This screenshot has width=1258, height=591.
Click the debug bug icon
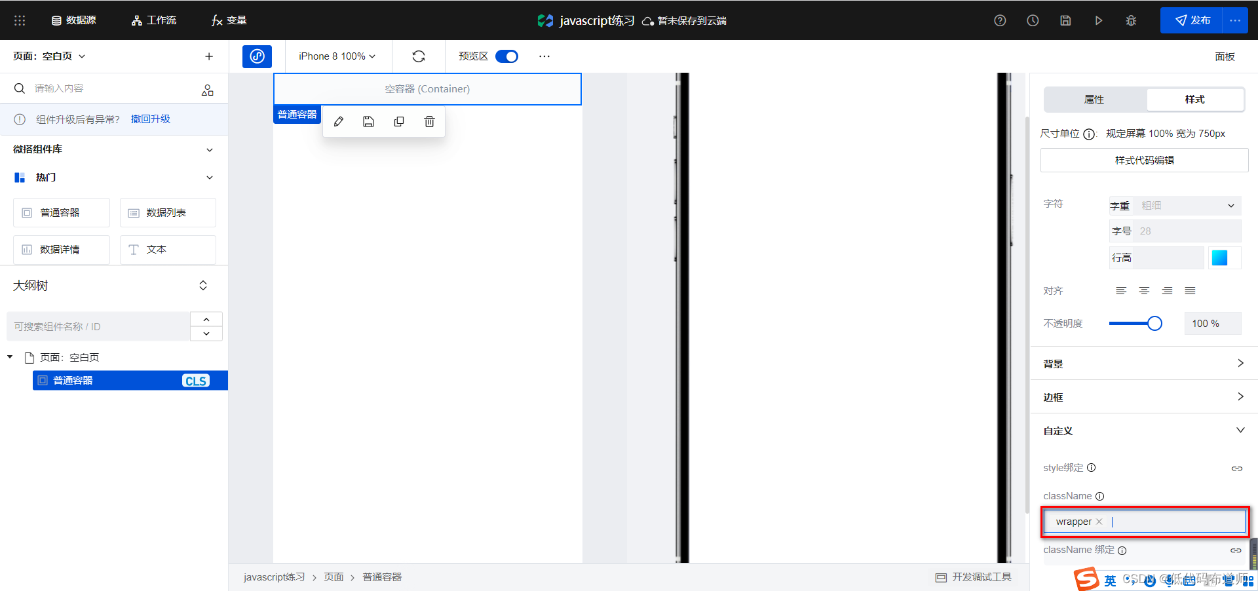coord(1131,20)
